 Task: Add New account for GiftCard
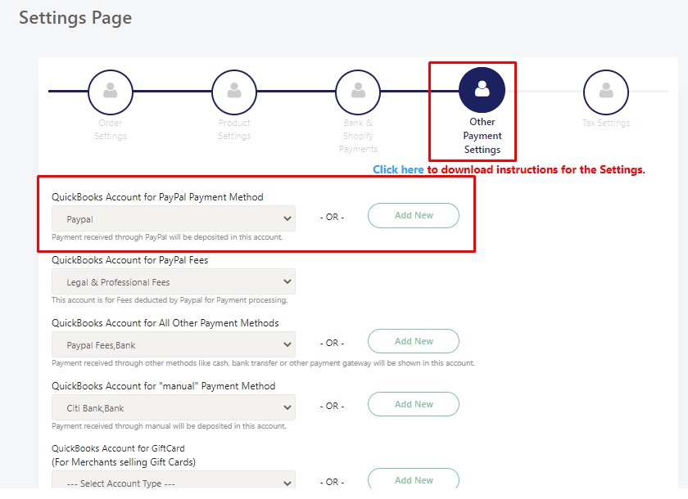(414, 479)
